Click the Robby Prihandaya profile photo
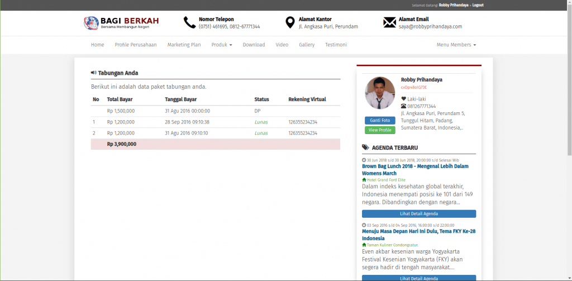Image resolution: width=572 pixels, height=281 pixels. point(380,93)
